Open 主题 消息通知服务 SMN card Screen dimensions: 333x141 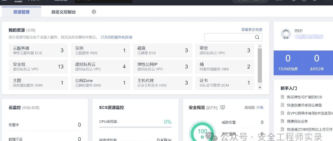click(x=38, y=83)
